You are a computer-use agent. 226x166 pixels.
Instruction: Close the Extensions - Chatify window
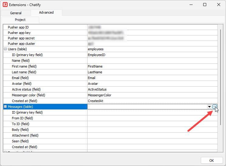coord(218,5)
